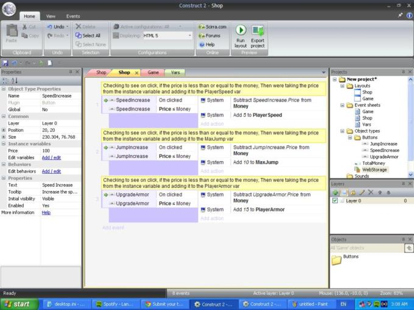Click Add / edit link for Edit behaviors
This screenshot has height=310, width=414.
click(x=51, y=171)
